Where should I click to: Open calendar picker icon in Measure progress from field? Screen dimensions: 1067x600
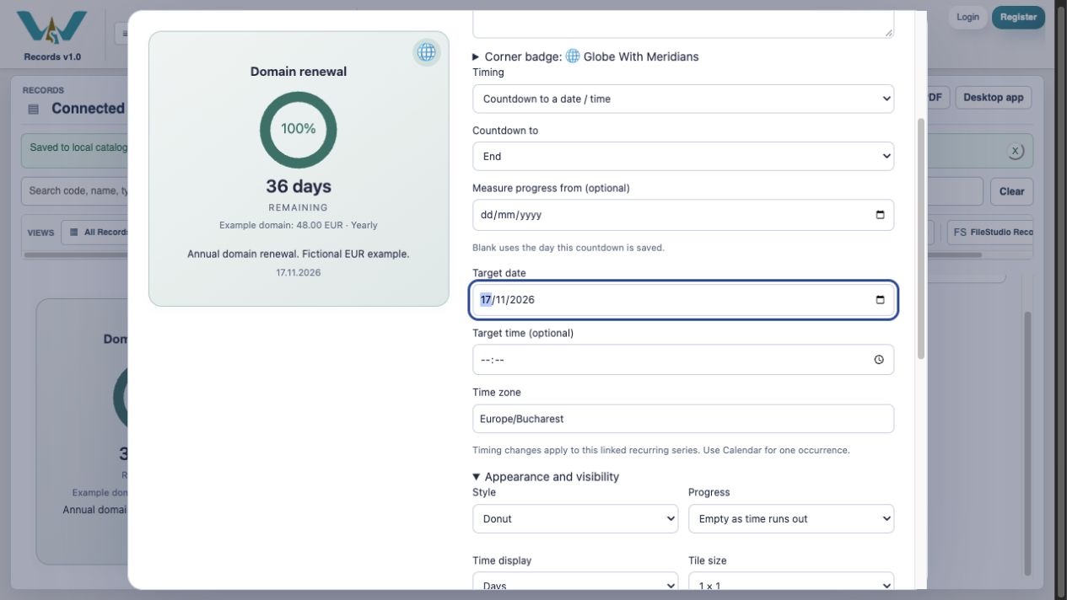(880, 215)
